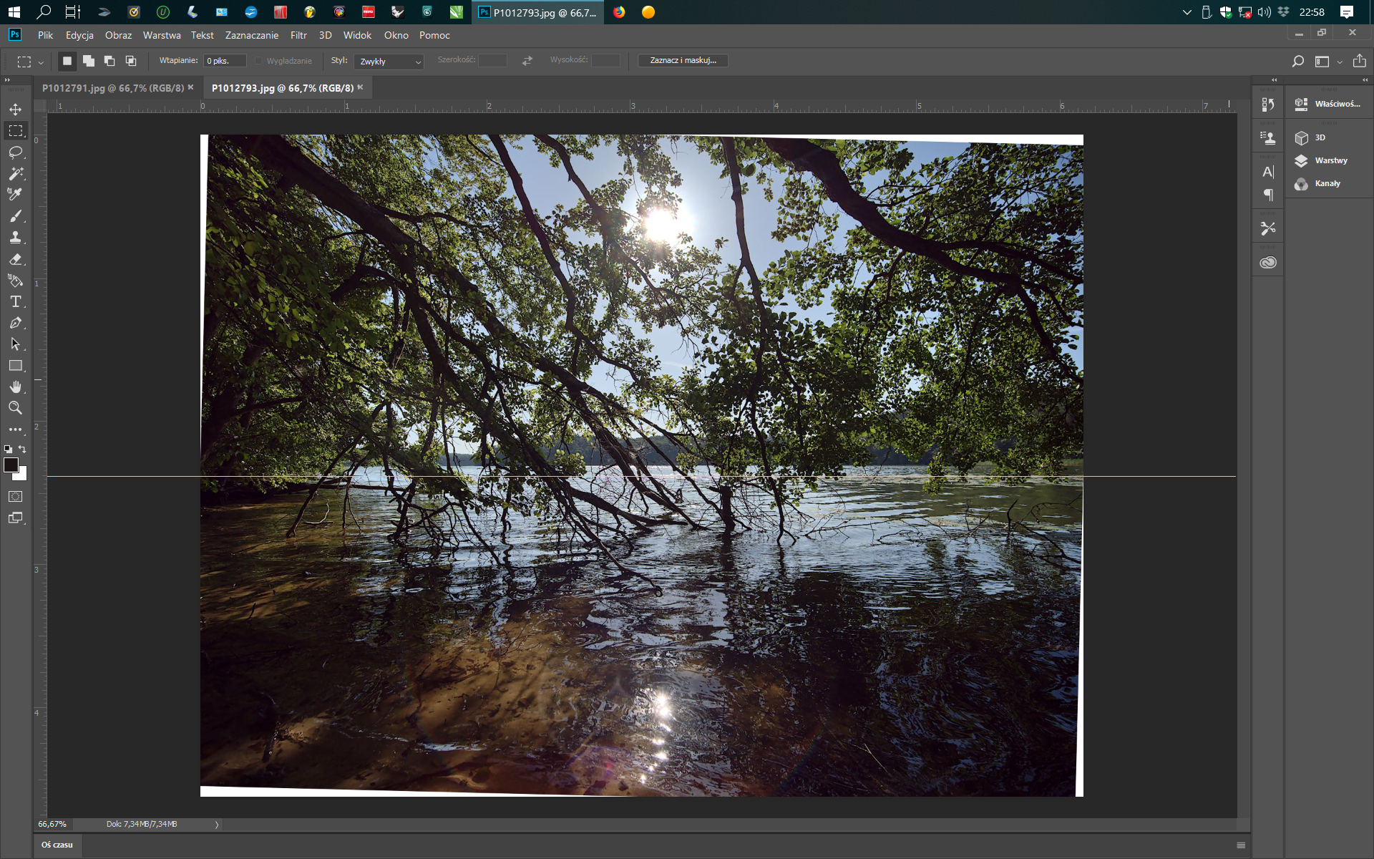This screenshot has width=1374, height=859.
Task: Activate the Clone Stamp tool
Action: pos(15,238)
